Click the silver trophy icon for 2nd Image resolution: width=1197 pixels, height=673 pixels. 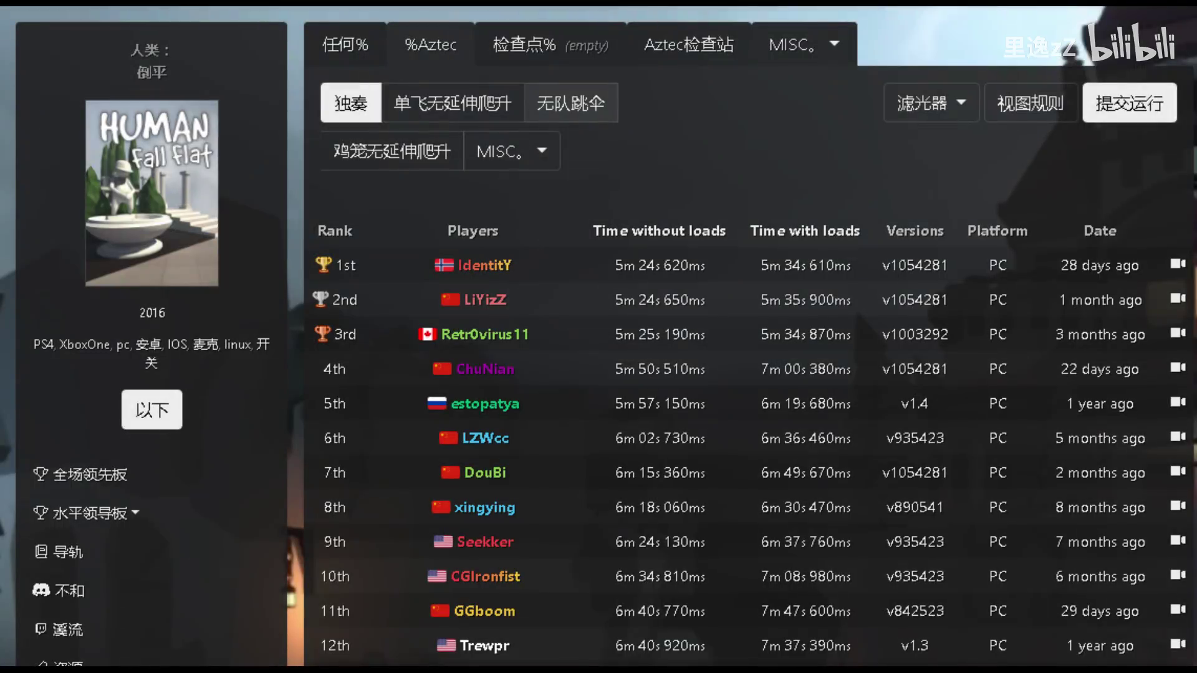coord(320,299)
